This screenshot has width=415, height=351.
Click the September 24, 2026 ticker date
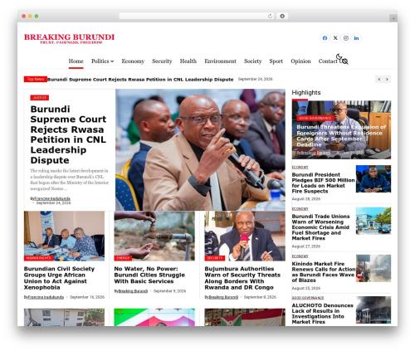click(x=256, y=79)
